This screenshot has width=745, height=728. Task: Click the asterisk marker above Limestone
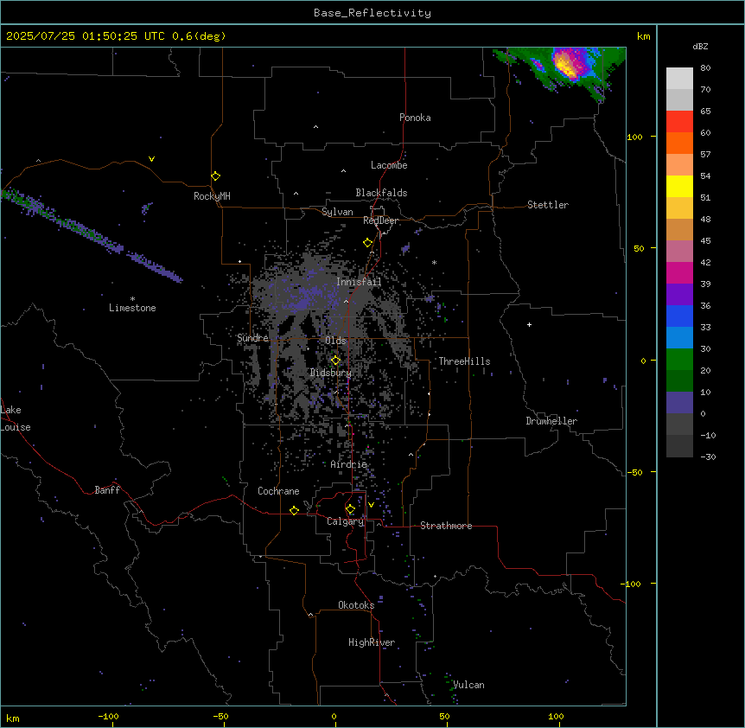coord(132,299)
